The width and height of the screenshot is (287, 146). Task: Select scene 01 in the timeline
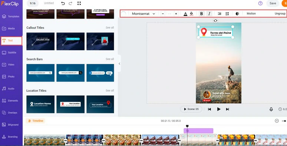[x=44, y=140]
